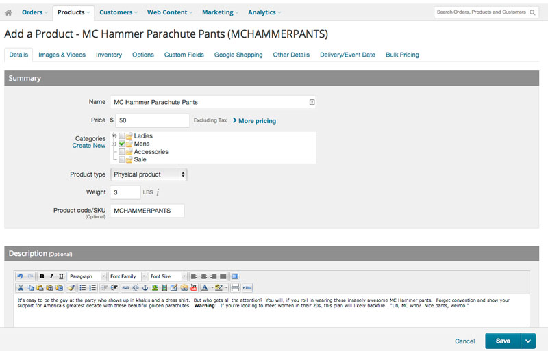The image size is (548, 351).
Task: Click Create New category link
Action: pyautogui.click(x=89, y=146)
